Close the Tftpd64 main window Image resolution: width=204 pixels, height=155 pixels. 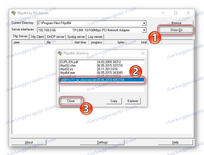click(x=188, y=13)
